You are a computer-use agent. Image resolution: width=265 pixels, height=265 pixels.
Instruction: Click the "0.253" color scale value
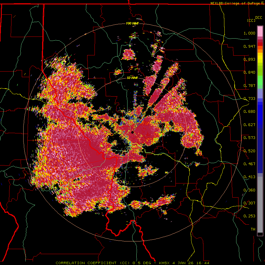[x=249, y=216]
